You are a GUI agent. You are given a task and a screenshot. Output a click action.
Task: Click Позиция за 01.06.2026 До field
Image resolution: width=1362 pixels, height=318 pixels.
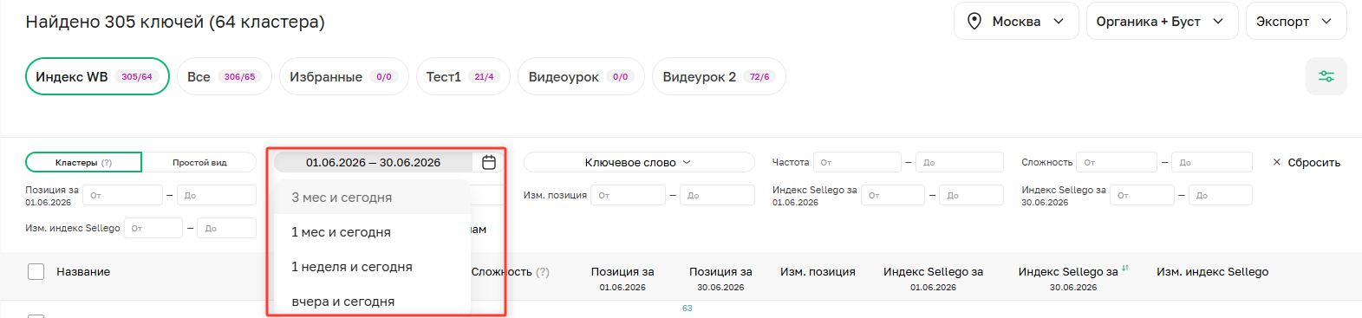point(217,195)
